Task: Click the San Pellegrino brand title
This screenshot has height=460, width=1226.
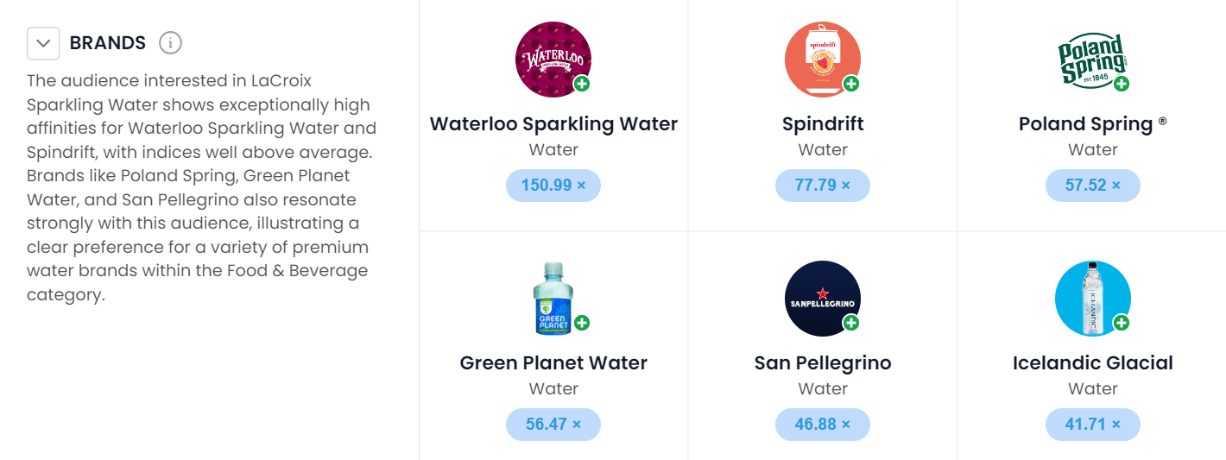Action: pos(823,362)
